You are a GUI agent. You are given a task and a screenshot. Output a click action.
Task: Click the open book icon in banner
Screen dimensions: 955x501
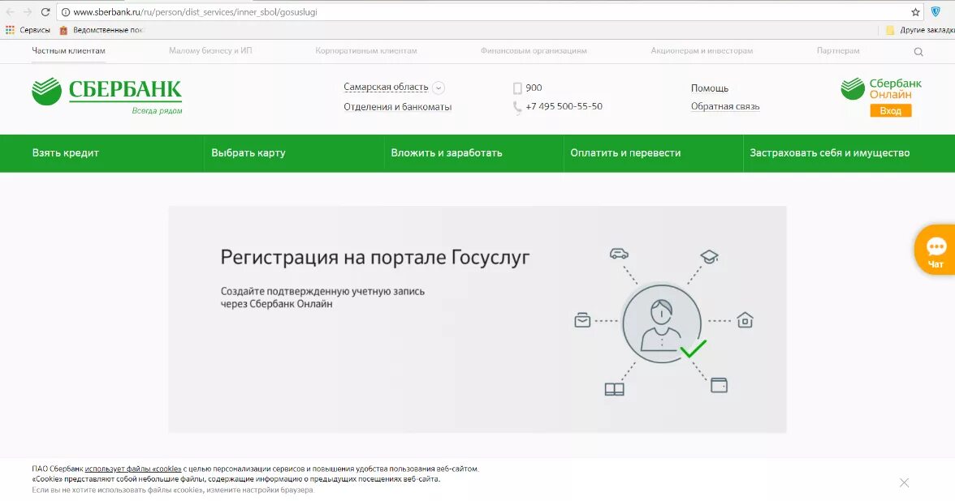pos(614,389)
